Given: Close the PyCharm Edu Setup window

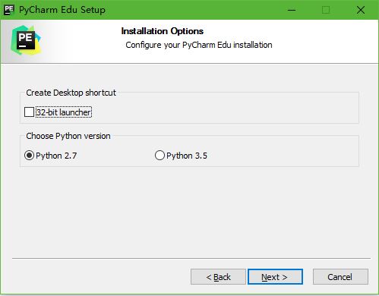Looking at the screenshot, I should tap(360, 10).
